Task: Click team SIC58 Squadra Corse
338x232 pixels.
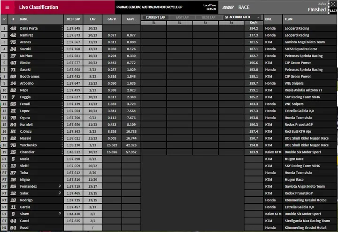Action: pyautogui.click(x=301, y=49)
